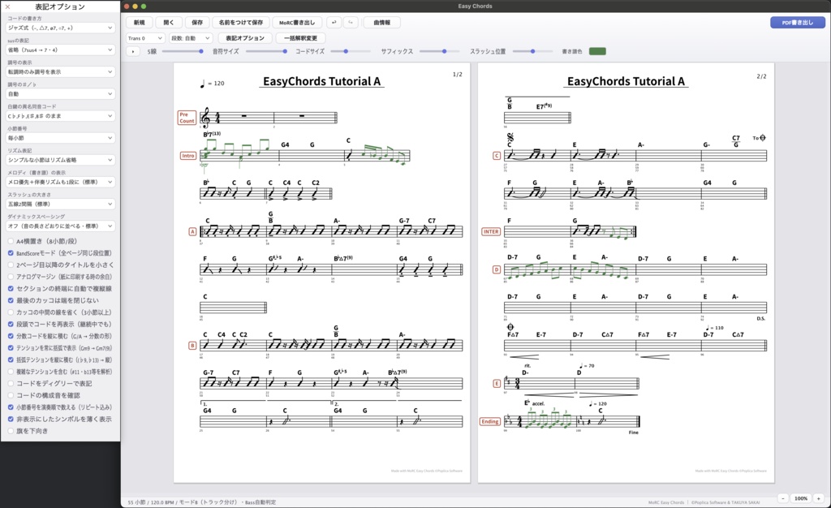Click the Pre Count section marker
Screen dimensions: 831x508
pyautogui.click(x=187, y=118)
